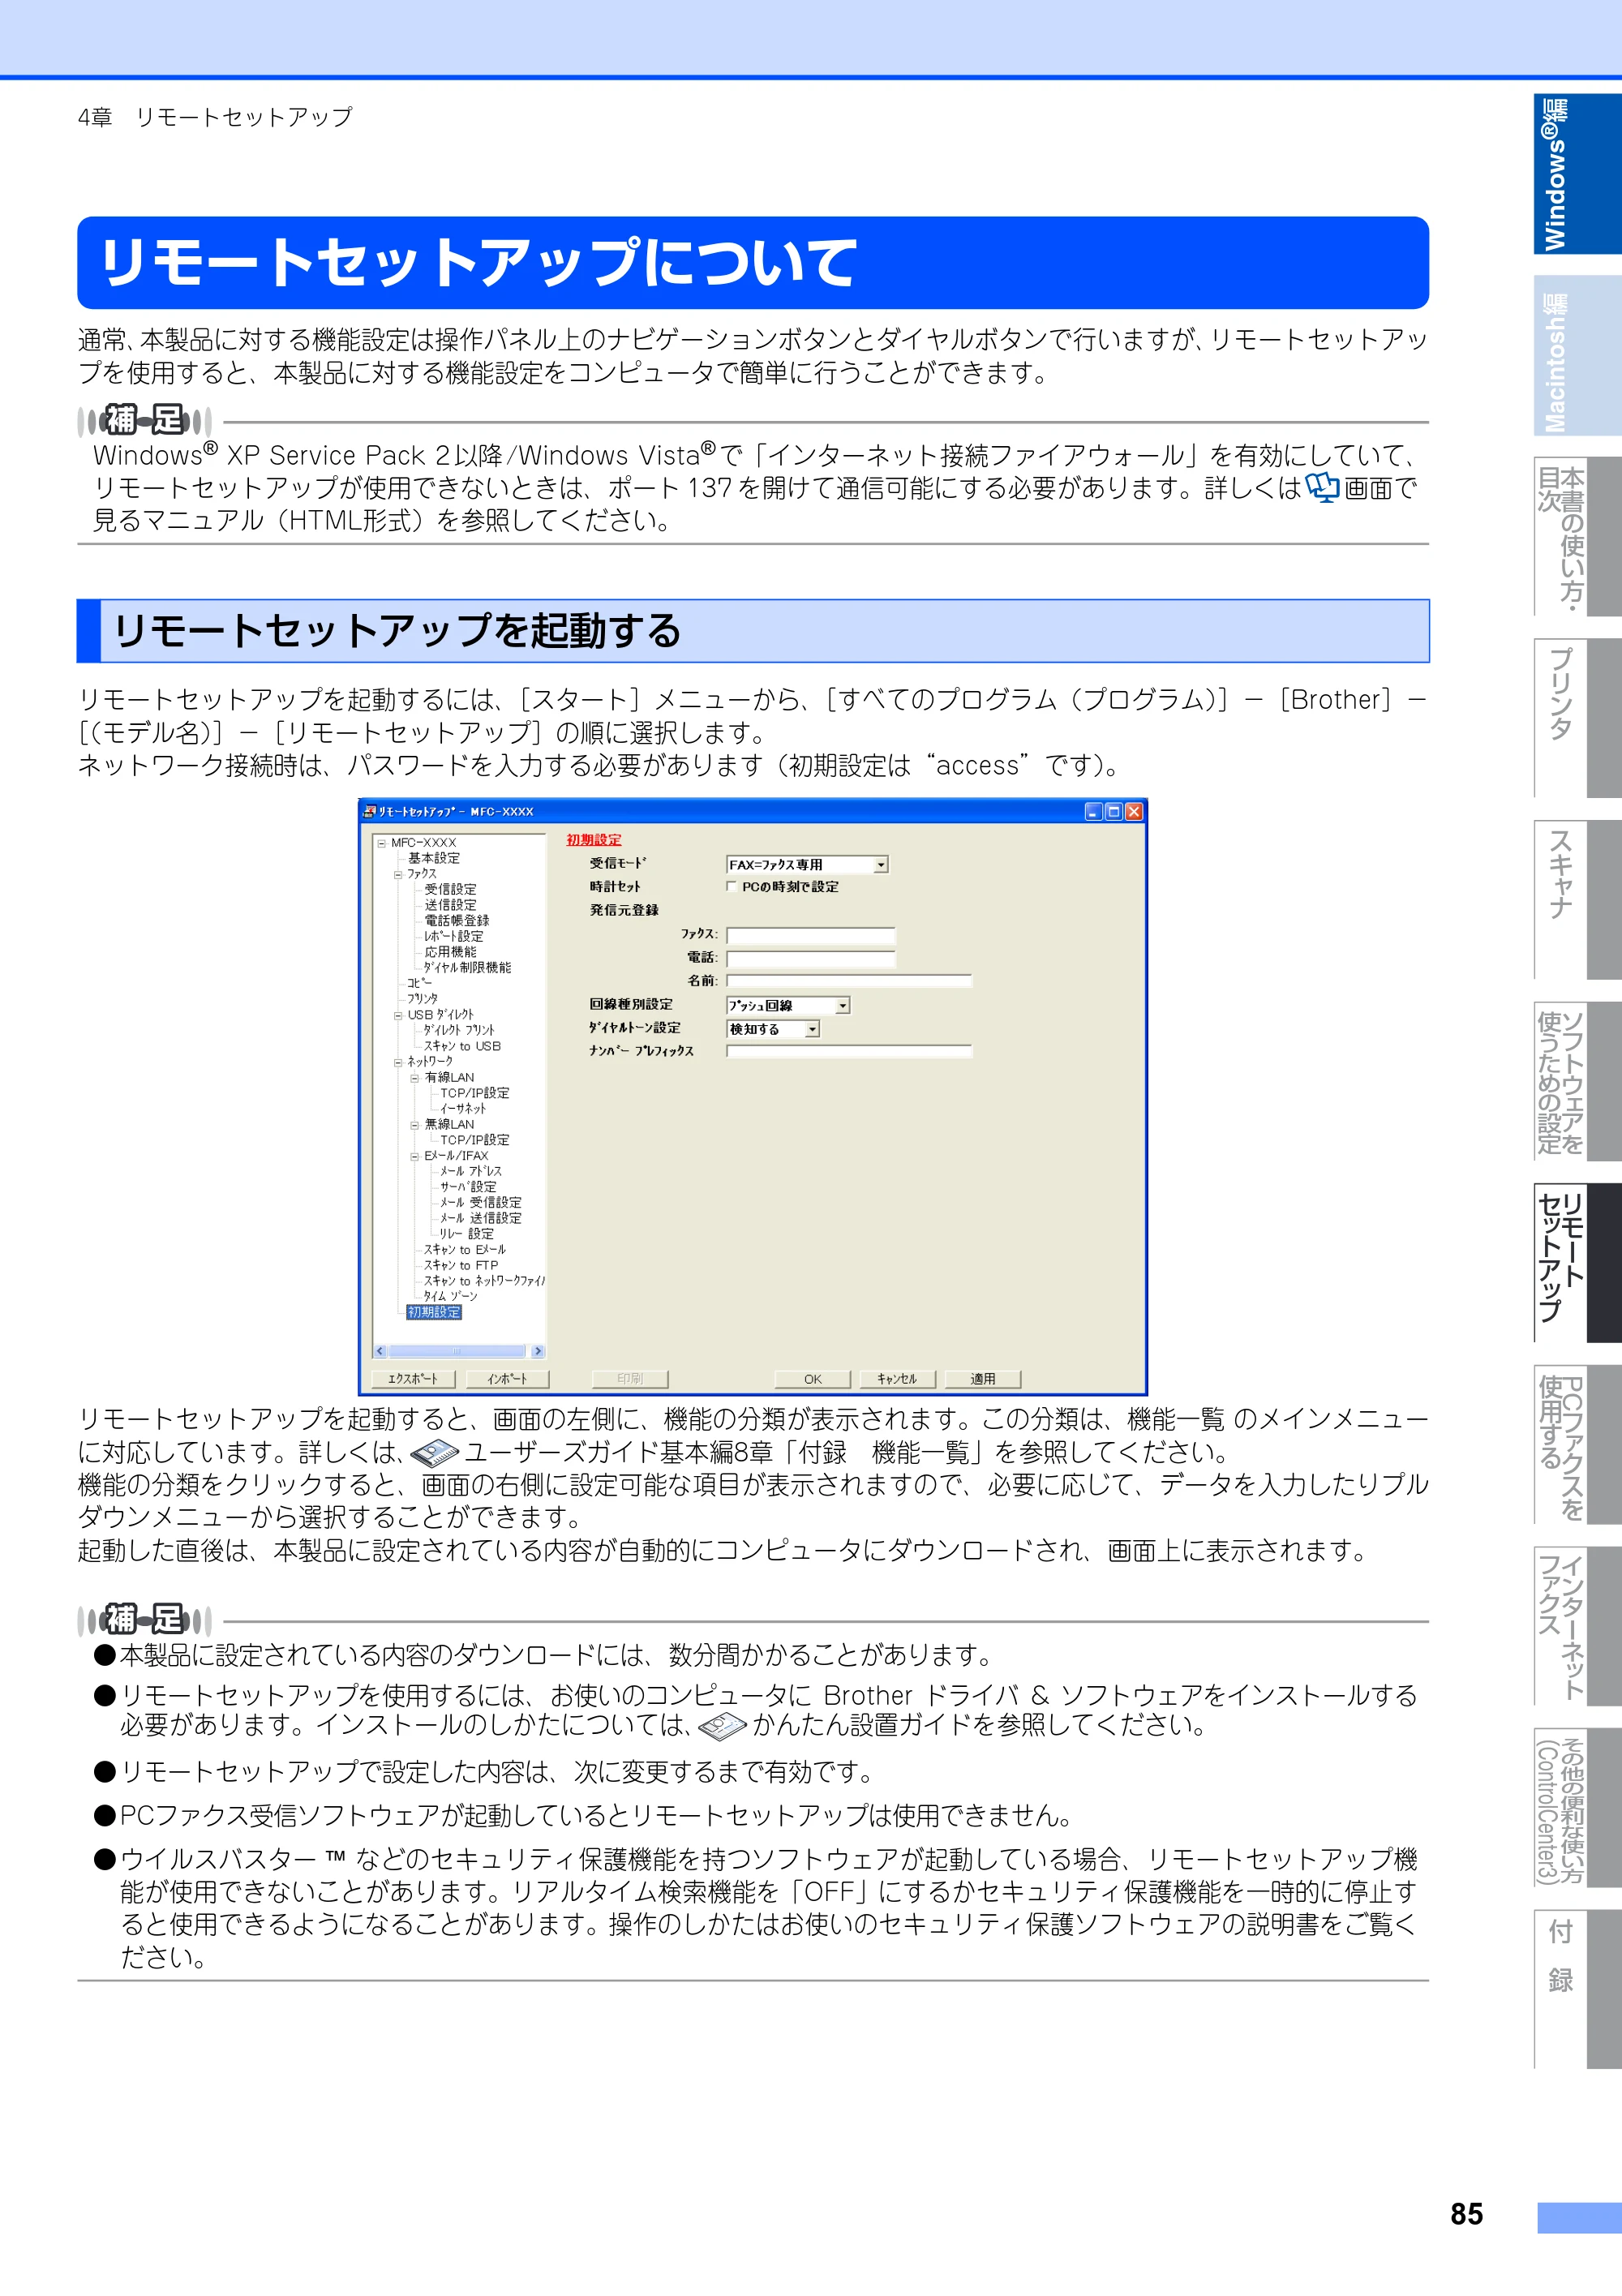Click the 名前 input field
The height and width of the screenshot is (2296, 1622).
848,982
